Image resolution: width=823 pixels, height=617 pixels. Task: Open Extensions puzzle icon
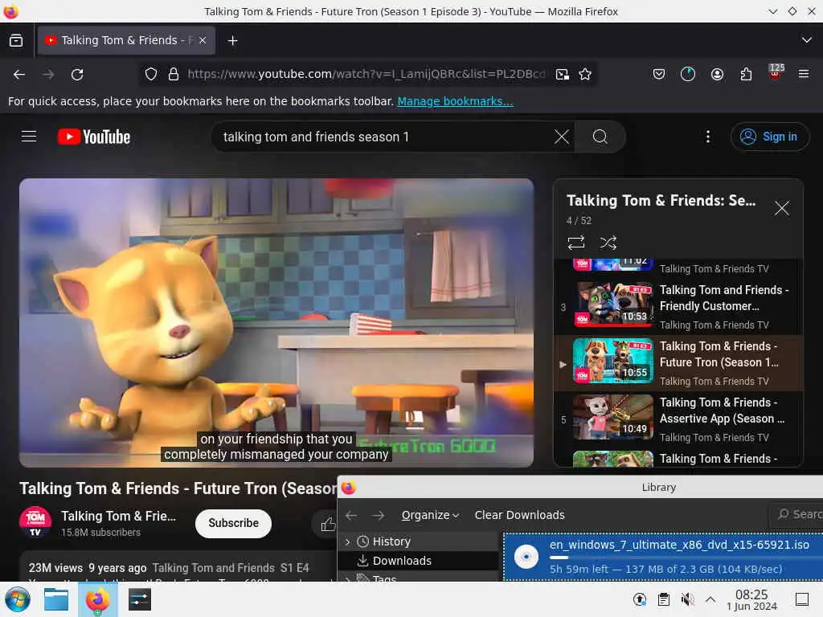pos(746,75)
